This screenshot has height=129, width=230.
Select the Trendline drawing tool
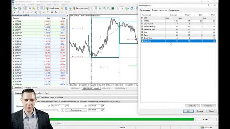32,12
